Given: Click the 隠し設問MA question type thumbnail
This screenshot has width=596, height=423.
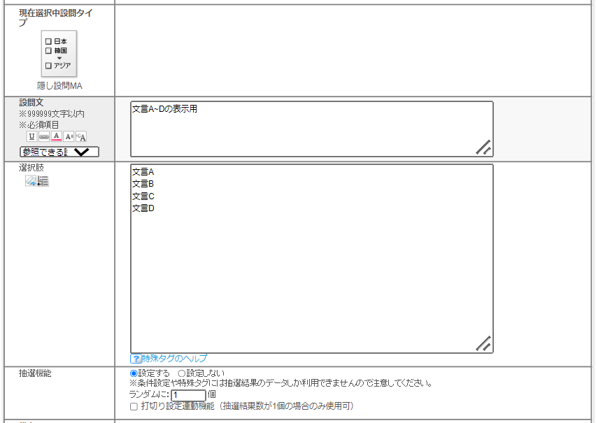Looking at the screenshot, I should pos(59,53).
